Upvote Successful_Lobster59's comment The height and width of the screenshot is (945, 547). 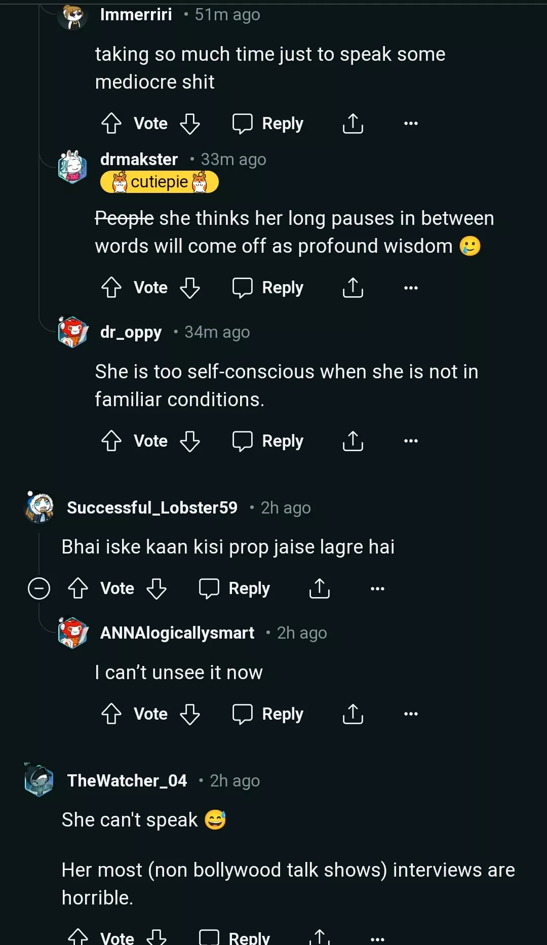click(x=78, y=588)
